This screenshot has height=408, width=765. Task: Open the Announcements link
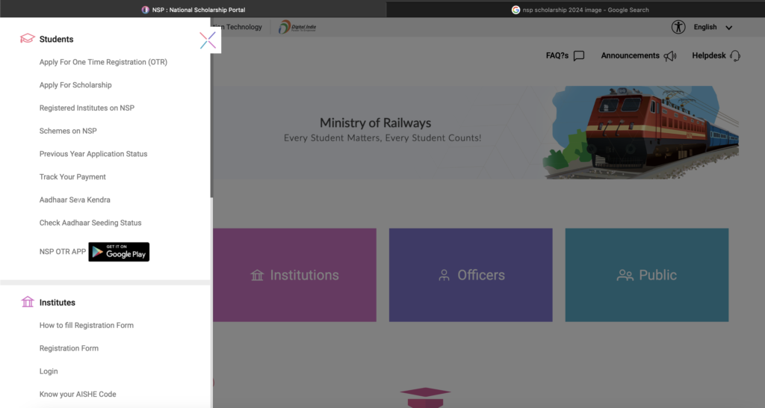(630, 55)
